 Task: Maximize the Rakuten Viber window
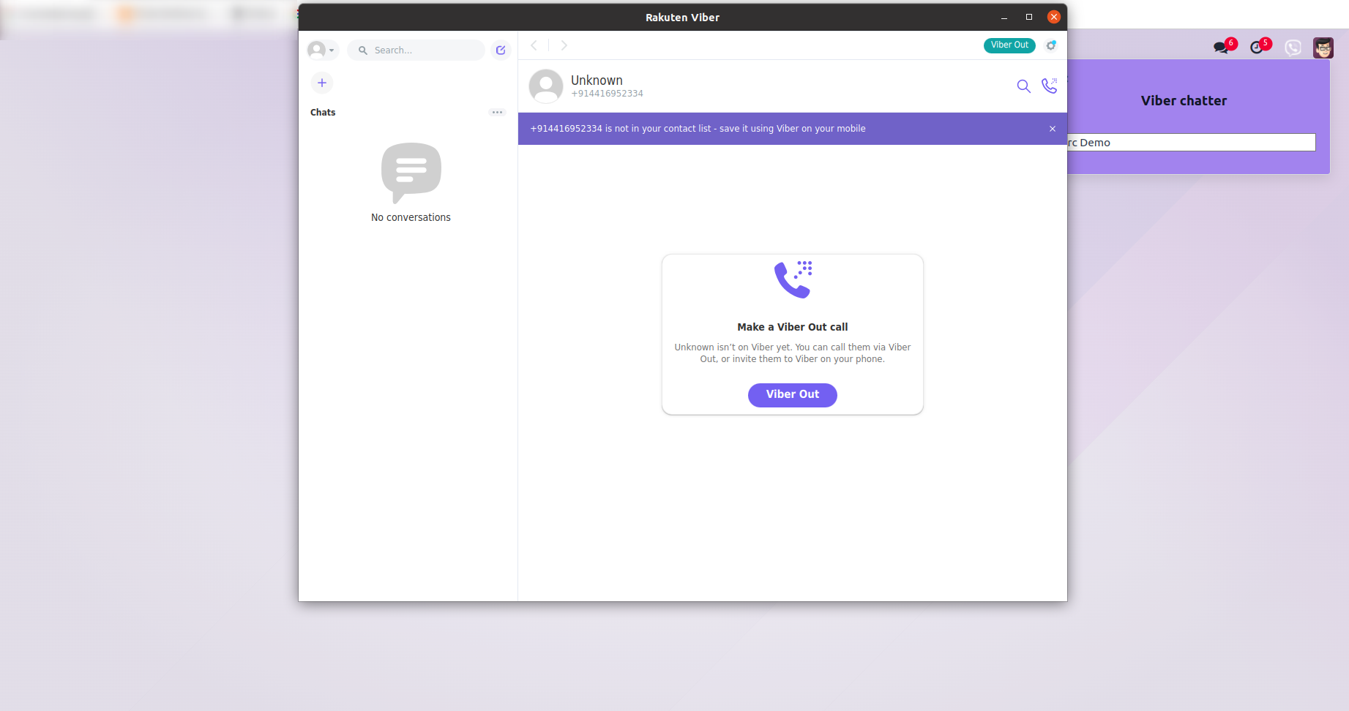(1029, 17)
